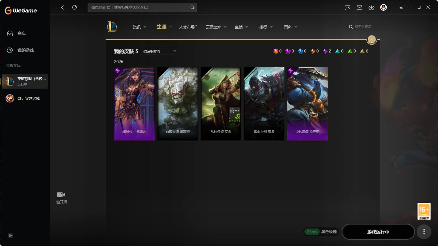Open the three-dot more options button

[x=424, y=232]
